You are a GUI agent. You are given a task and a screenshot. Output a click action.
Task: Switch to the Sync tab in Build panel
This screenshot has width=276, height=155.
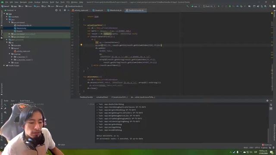(13, 101)
